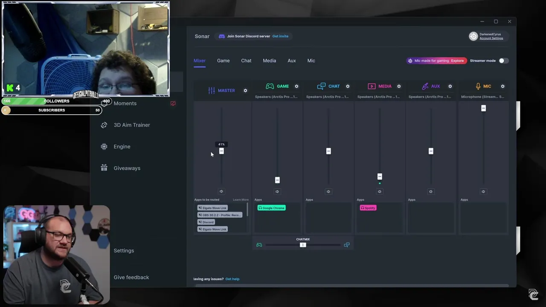546x307 pixels.
Task: Click the Moments capture-off indicator icon
Action: 173,103
